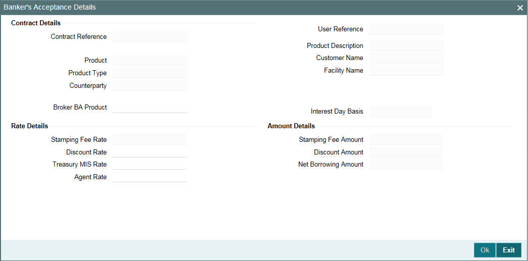Viewport: 528px width, 261px height.
Task: Click the Interest Day Basis field
Action: pos(401,112)
